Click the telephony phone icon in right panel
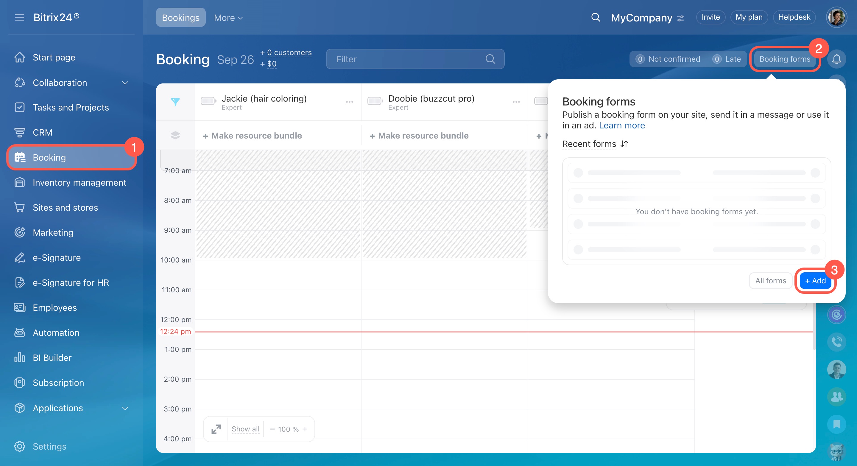 [x=836, y=341]
